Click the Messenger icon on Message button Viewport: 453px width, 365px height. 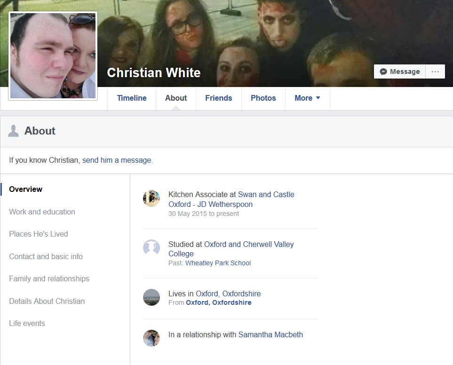coord(383,71)
